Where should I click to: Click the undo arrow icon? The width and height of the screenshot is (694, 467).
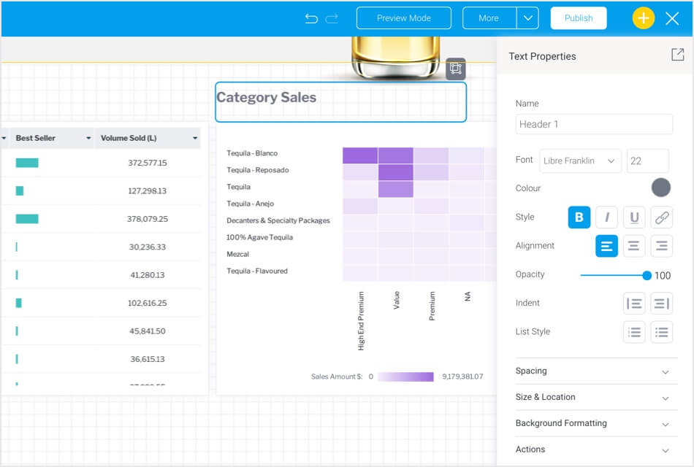[311, 18]
